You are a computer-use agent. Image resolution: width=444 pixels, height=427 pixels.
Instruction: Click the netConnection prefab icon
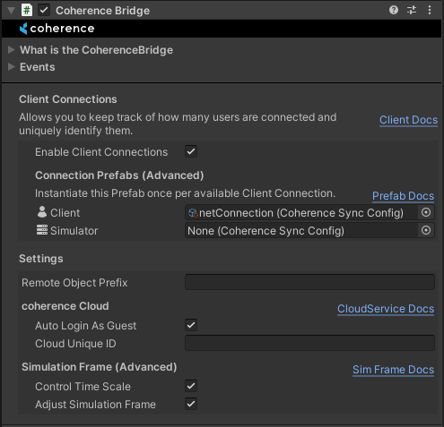(x=193, y=213)
